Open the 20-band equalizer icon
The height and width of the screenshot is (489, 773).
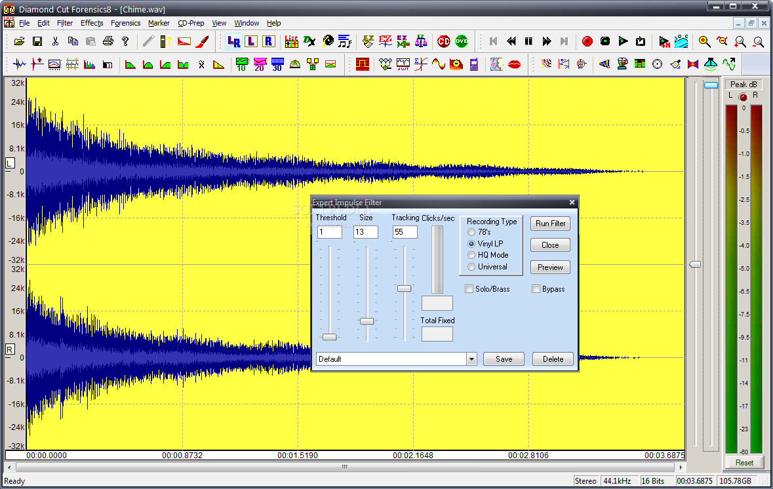260,64
